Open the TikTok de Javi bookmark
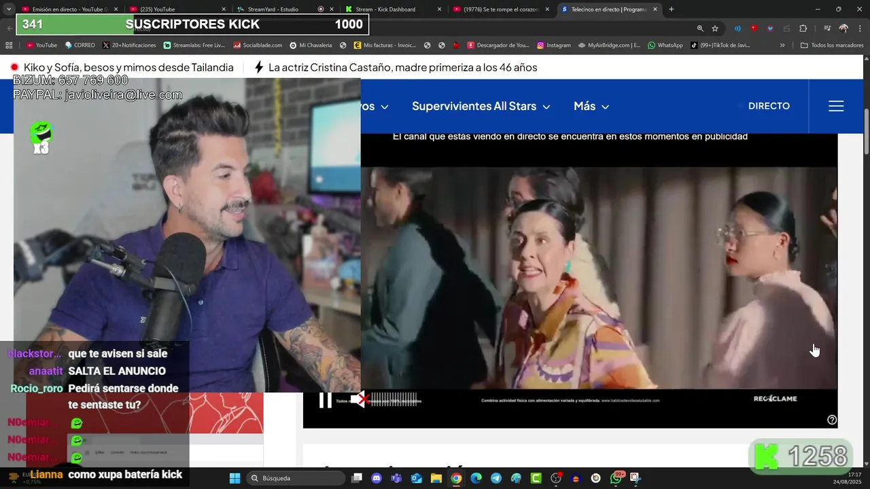The image size is (870, 489). coord(720,46)
